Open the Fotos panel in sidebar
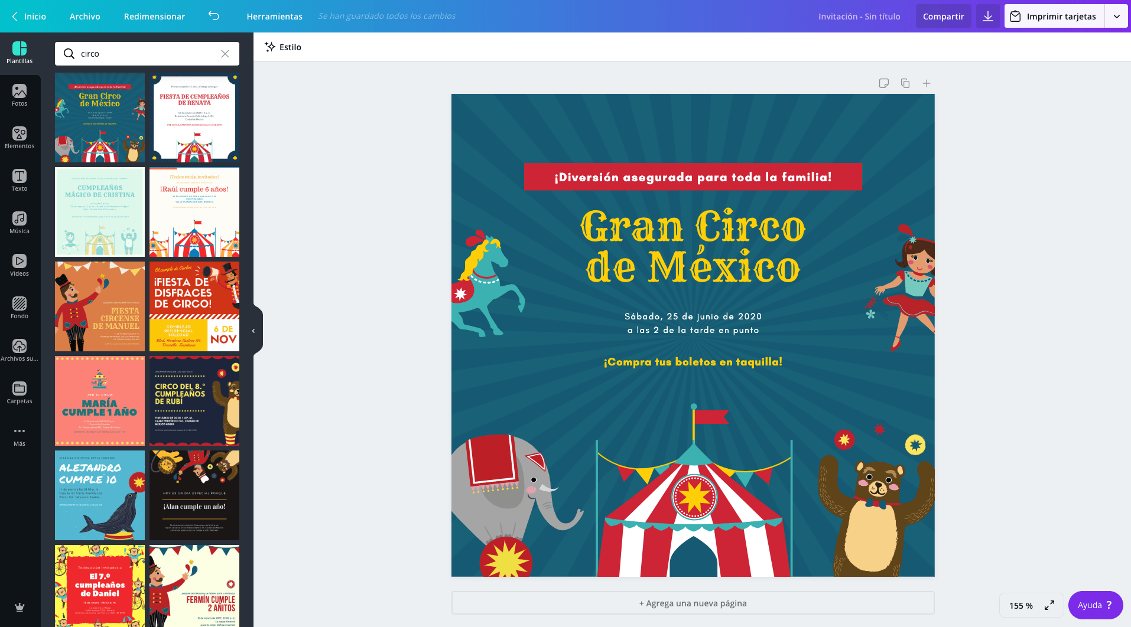 tap(19, 95)
